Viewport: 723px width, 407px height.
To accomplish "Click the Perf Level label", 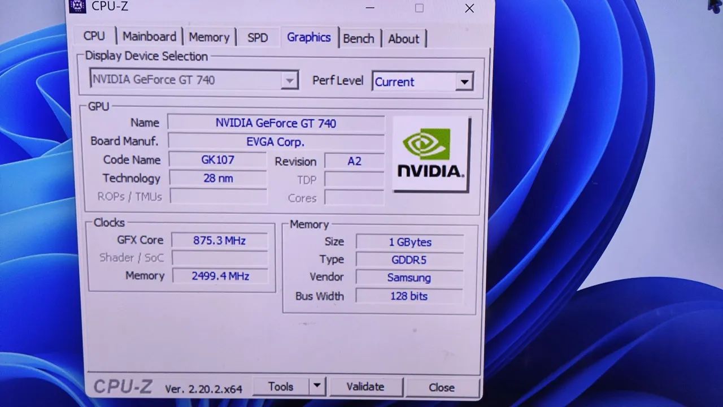I will click(338, 80).
